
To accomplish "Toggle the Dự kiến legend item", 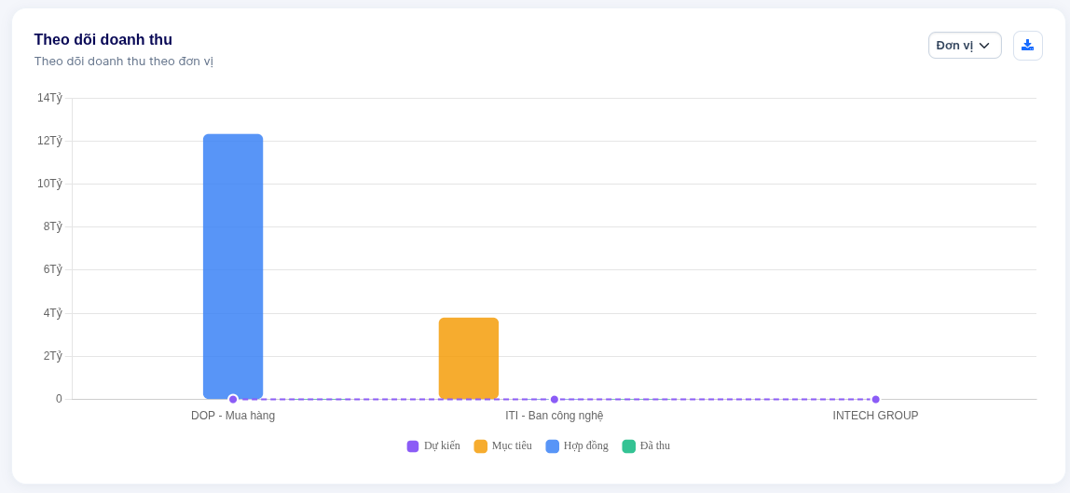I will coord(433,446).
